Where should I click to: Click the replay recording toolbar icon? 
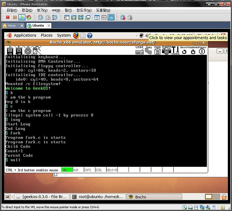coord(130,17)
